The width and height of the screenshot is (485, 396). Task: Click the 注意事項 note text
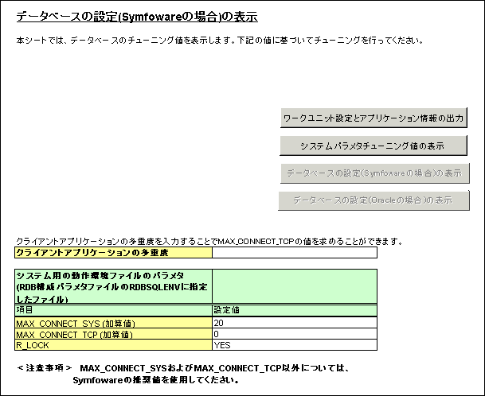coord(183,374)
